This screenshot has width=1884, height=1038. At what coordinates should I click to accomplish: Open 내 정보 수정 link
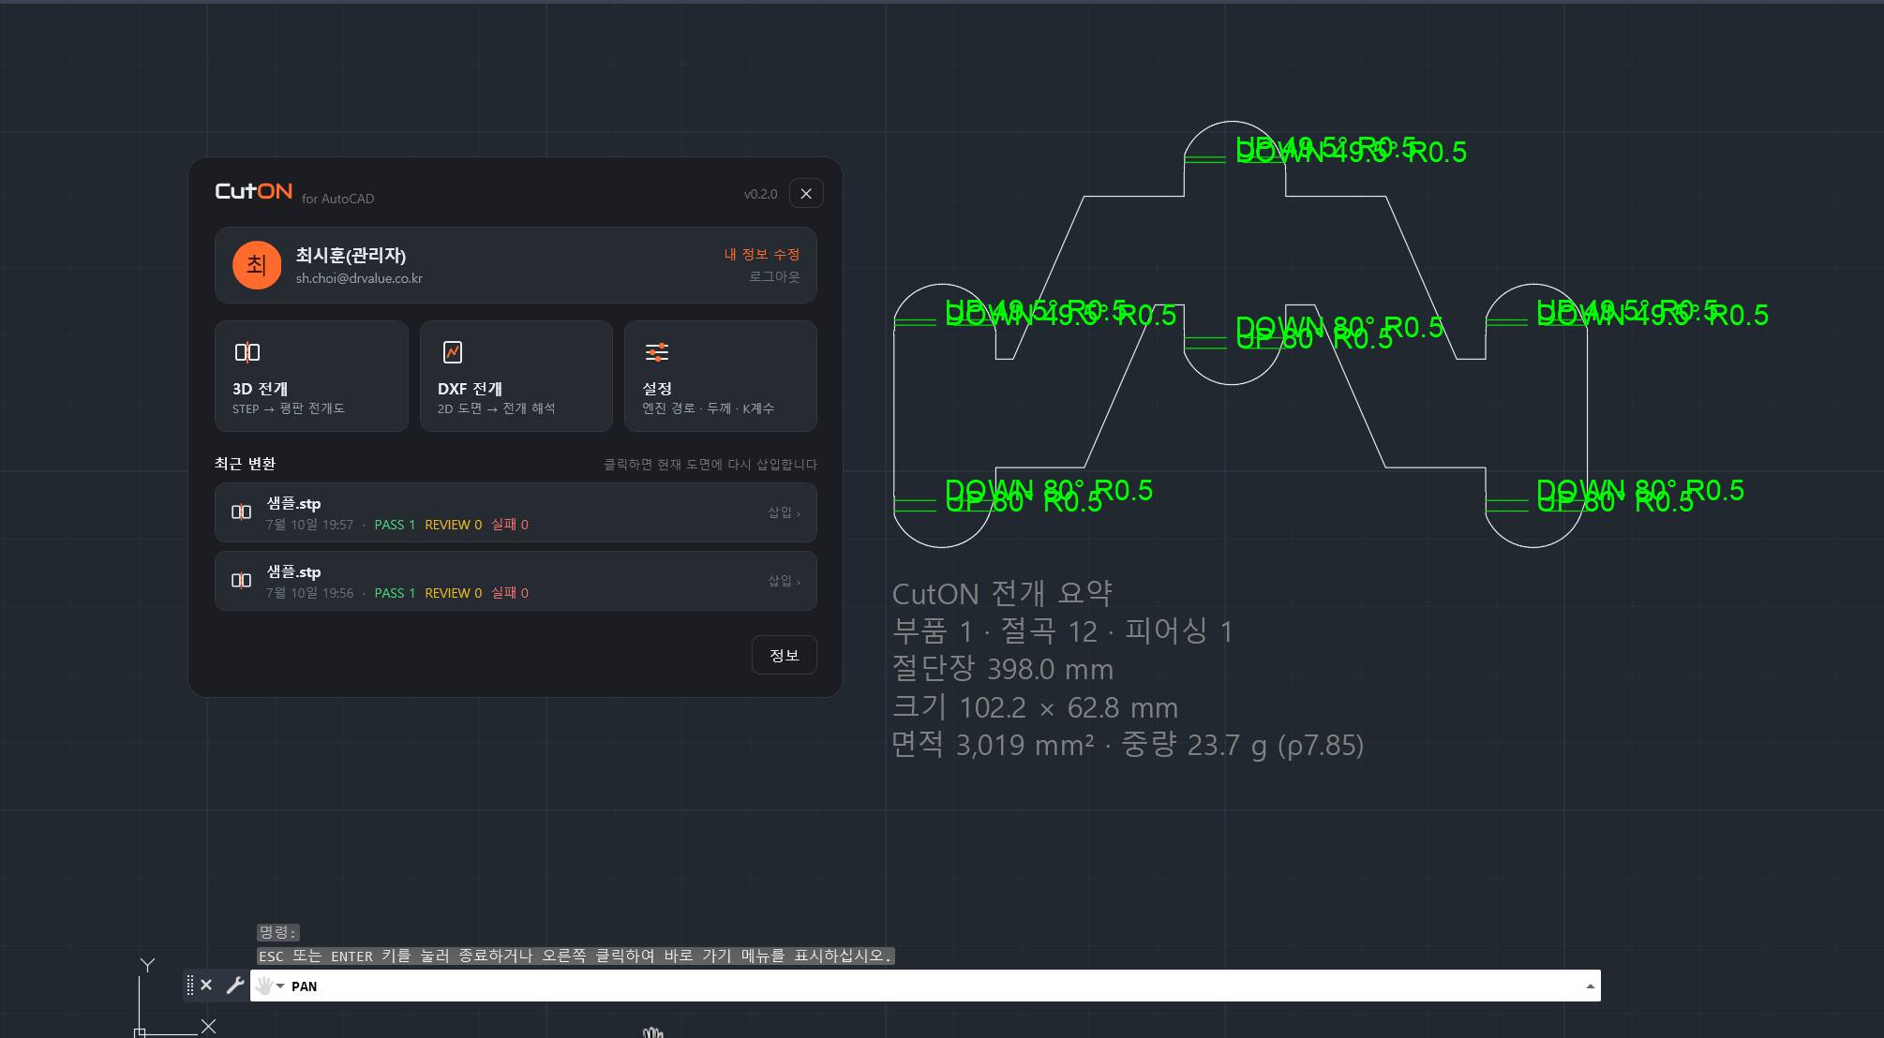click(x=762, y=254)
